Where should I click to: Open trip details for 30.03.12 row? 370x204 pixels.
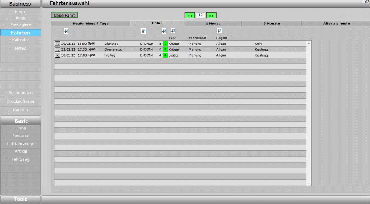click(x=57, y=55)
